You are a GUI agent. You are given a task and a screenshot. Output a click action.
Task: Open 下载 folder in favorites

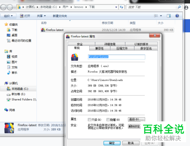pos(12,30)
